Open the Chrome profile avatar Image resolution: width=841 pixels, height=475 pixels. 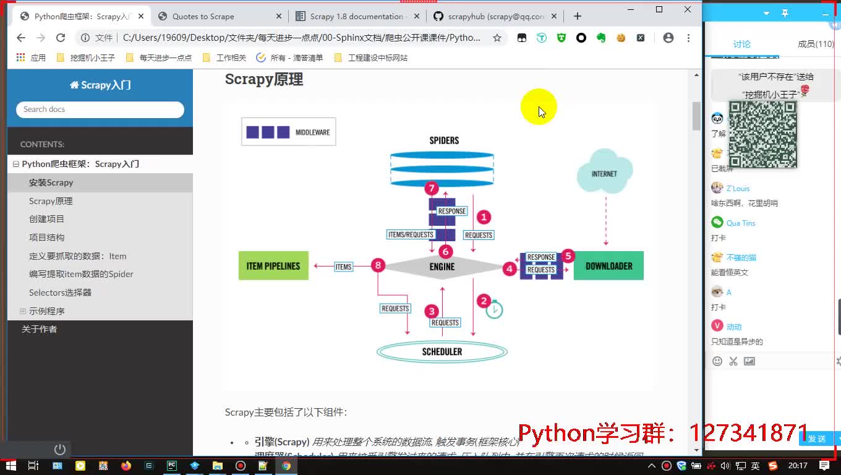pyautogui.click(x=668, y=38)
